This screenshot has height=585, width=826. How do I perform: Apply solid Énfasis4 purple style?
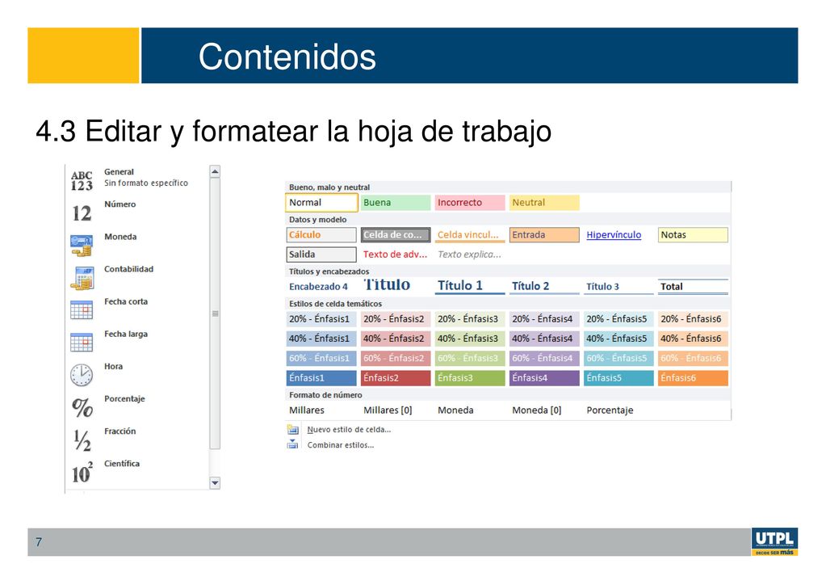[x=544, y=378]
